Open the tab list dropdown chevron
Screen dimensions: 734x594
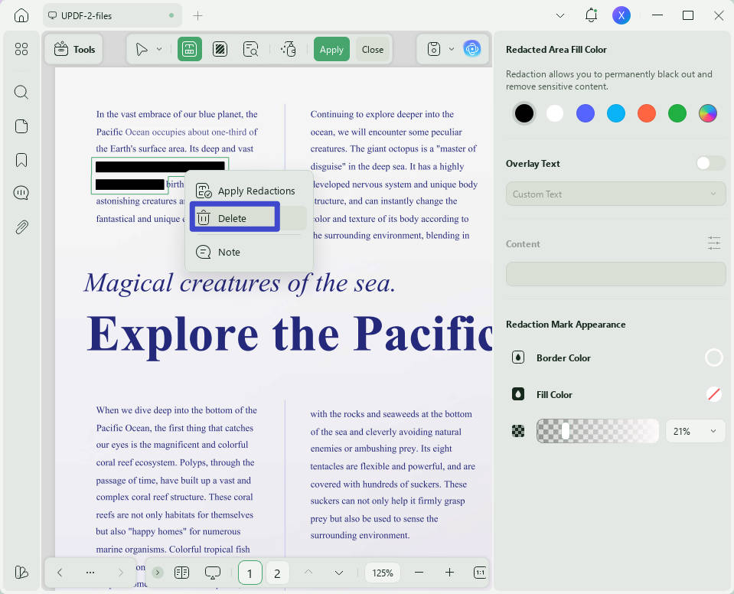click(559, 16)
